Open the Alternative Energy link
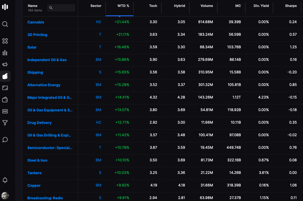 tap(44, 85)
